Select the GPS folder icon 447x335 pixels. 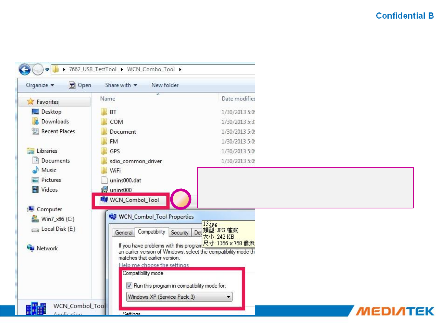pos(104,151)
